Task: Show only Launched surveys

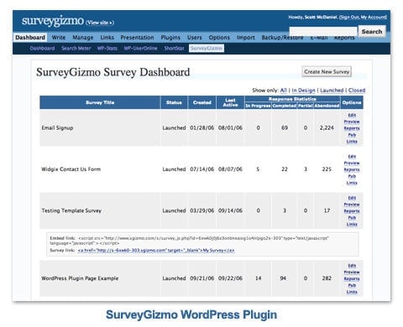Action: [332, 91]
